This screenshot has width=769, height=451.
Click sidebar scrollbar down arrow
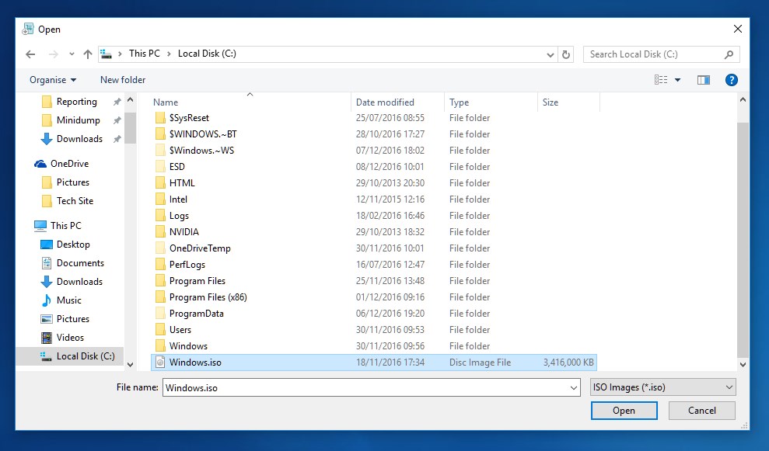point(131,364)
